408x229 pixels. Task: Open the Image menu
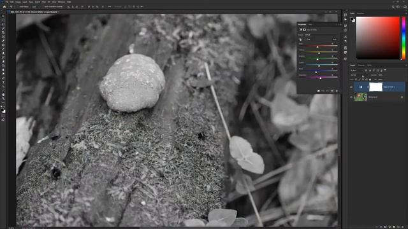[x=18, y=2]
